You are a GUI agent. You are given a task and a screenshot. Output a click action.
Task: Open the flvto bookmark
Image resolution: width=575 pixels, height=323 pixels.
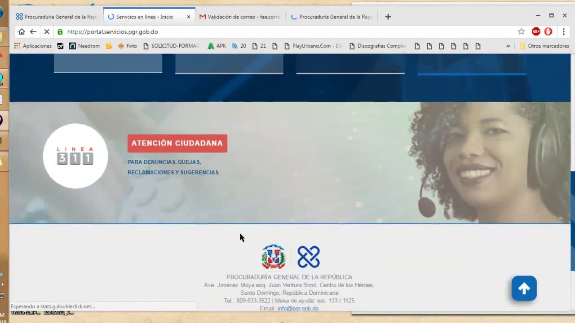(x=127, y=46)
